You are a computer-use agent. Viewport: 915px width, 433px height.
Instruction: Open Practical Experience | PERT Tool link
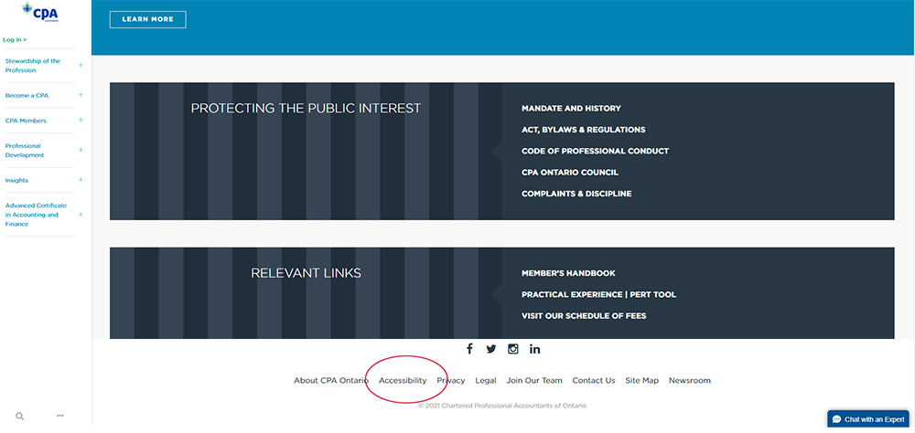pos(598,295)
